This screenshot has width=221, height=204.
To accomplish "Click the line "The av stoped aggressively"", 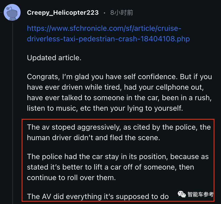I will 119,127.
